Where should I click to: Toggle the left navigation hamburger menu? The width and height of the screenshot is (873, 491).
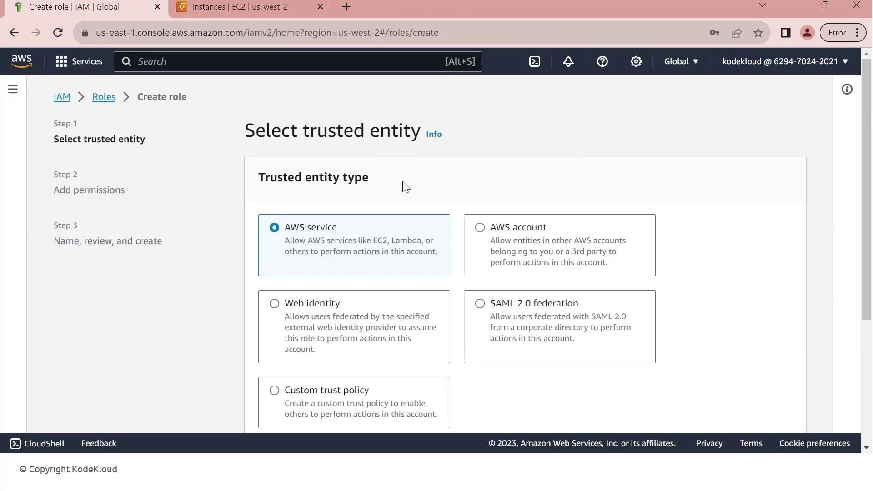coord(13,90)
